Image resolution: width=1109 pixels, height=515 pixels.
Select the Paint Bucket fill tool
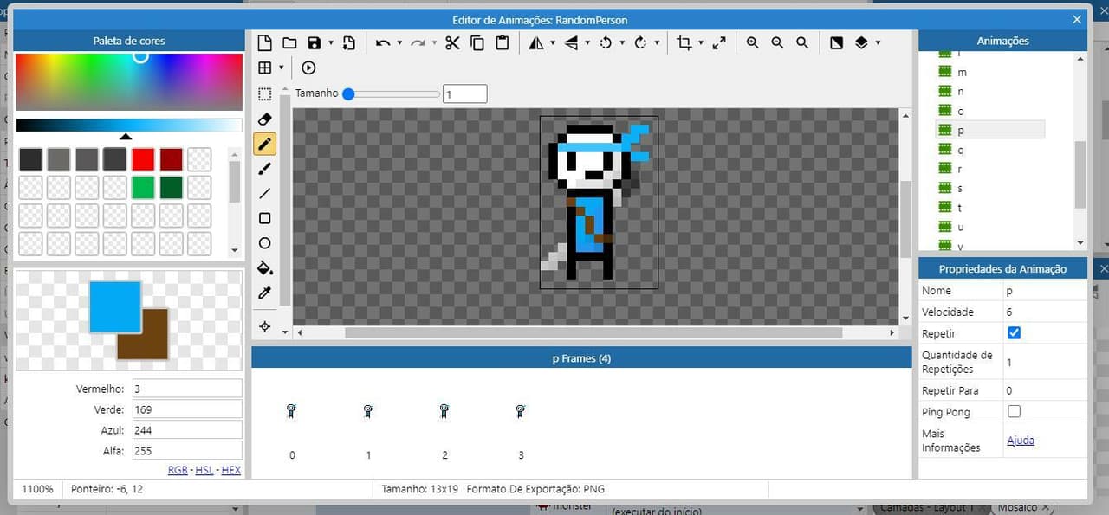(265, 268)
